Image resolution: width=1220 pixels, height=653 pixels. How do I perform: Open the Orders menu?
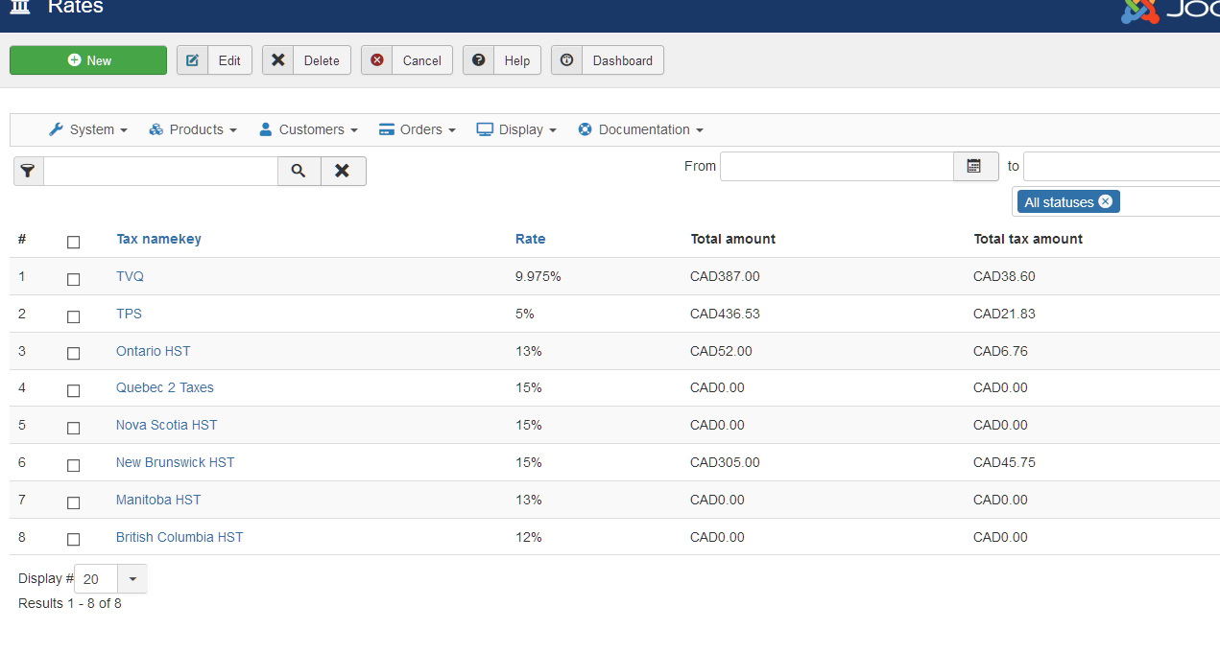[417, 129]
